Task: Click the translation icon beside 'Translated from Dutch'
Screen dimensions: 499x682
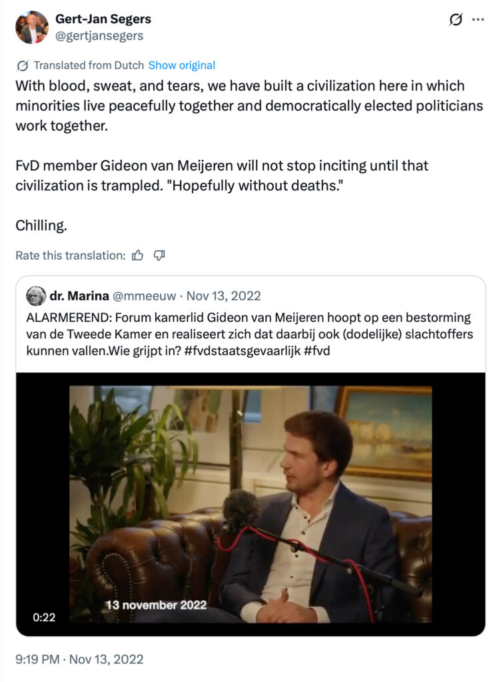Action: coord(22,65)
